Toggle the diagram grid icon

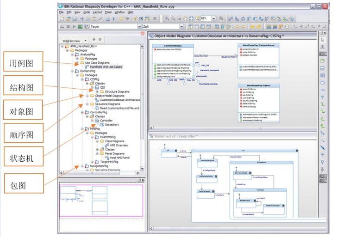(x=268, y=27)
